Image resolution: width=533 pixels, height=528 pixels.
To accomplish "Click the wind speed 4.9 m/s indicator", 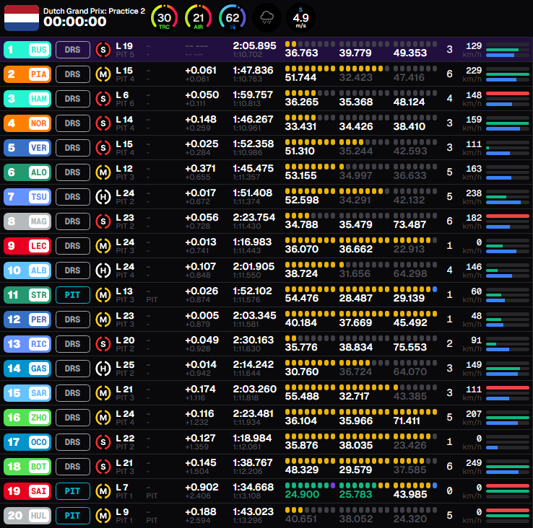I will pyautogui.click(x=301, y=18).
